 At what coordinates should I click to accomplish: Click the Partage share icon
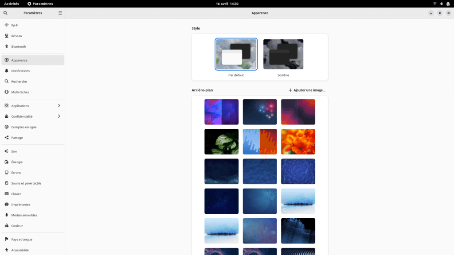pos(7,138)
